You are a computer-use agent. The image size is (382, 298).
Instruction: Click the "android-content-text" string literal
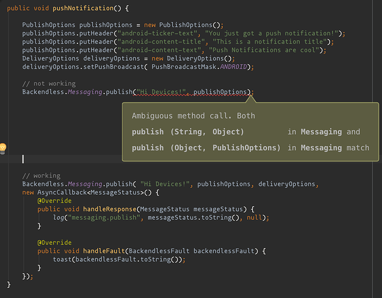[159, 50]
